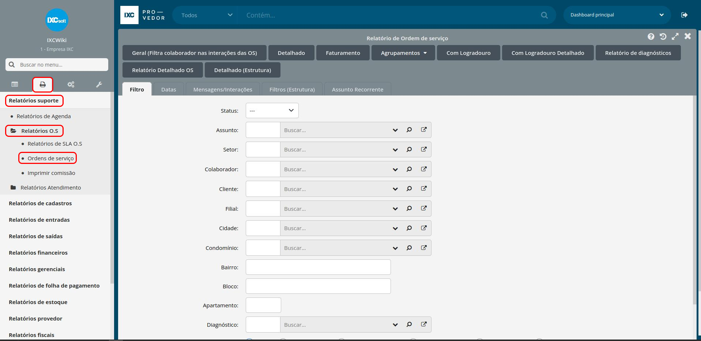Image resolution: width=701 pixels, height=341 pixels.
Task: Click the Relatório de diagnósticos button
Action: click(638, 53)
